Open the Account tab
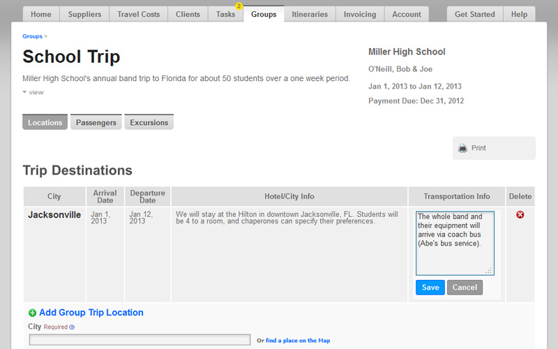This screenshot has height=349, width=558. pos(407,14)
